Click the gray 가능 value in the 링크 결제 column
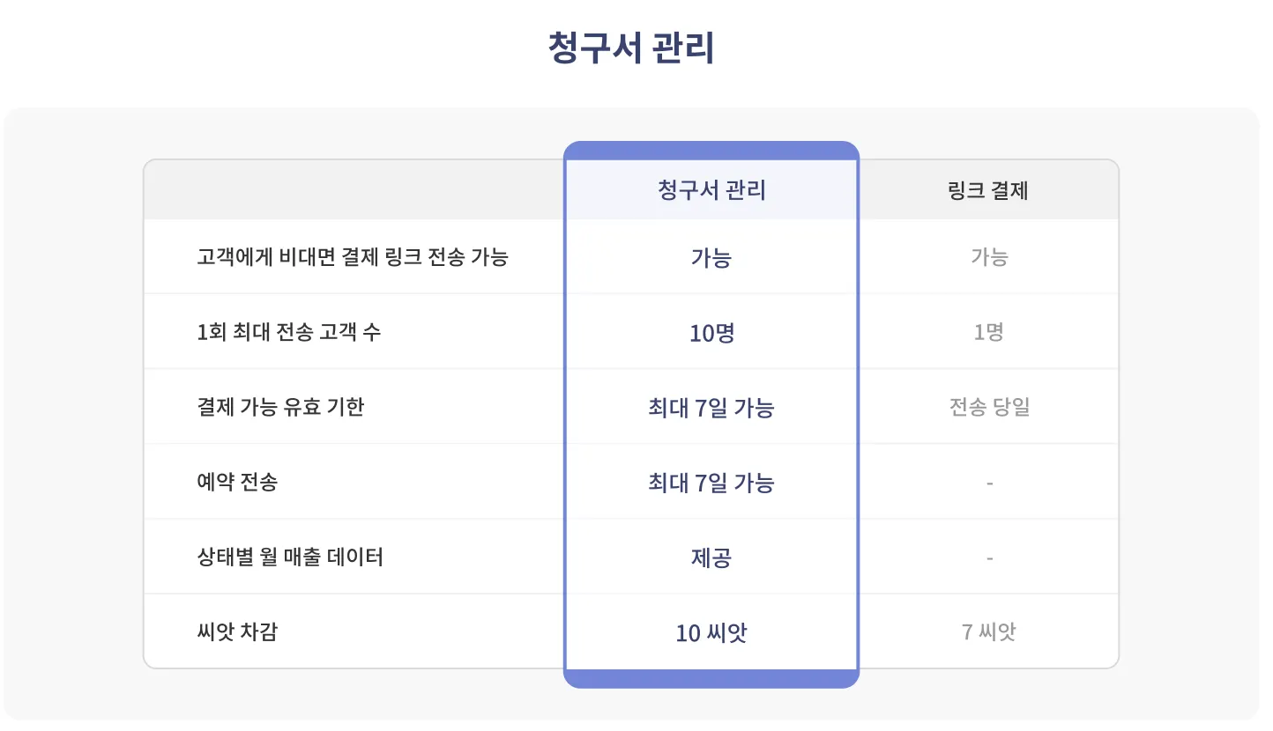 [x=988, y=258]
